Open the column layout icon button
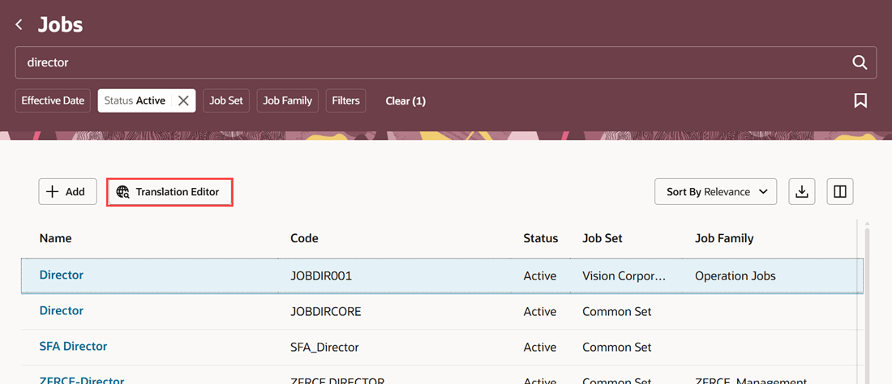The image size is (892, 384). pyautogui.click(x=839, y=191)
